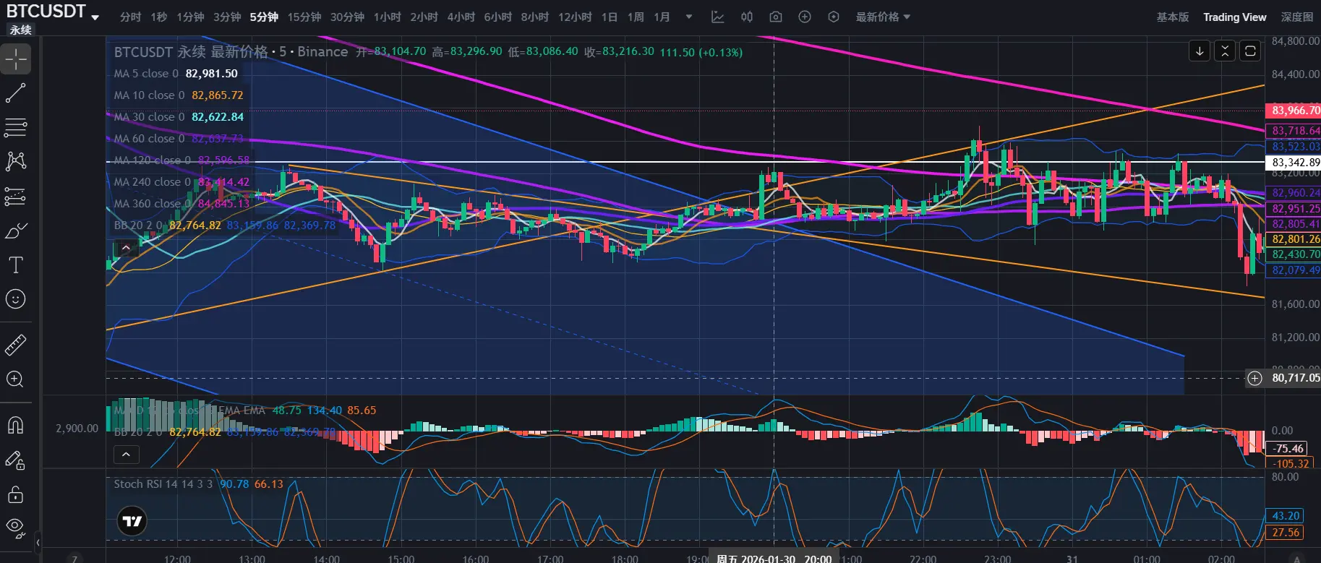Image resolution: width=1321 pixels, height=563 pixels.
Task: Select the MA 10 close indicator label
Action: (x=149, y=95)
